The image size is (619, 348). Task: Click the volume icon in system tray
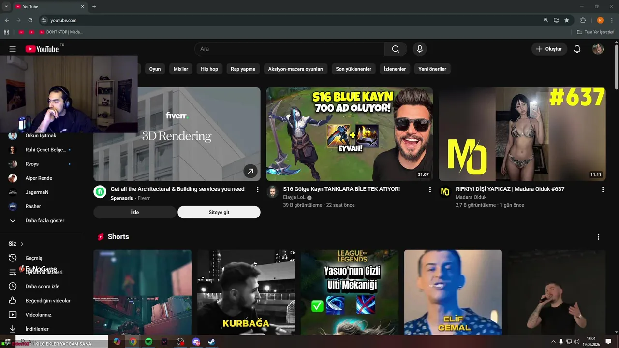576,342
